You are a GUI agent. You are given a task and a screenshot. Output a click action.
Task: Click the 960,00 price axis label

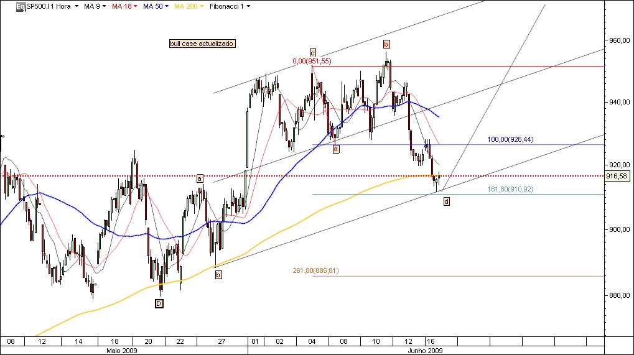pos(619,40)
